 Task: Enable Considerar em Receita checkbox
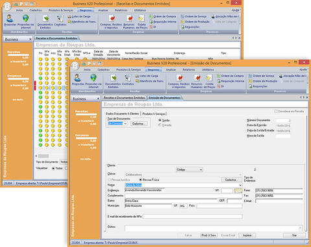(x=276, y=112)
